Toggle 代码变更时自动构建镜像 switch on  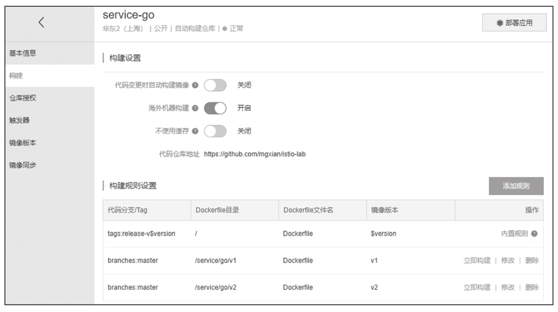click(215, 85)
